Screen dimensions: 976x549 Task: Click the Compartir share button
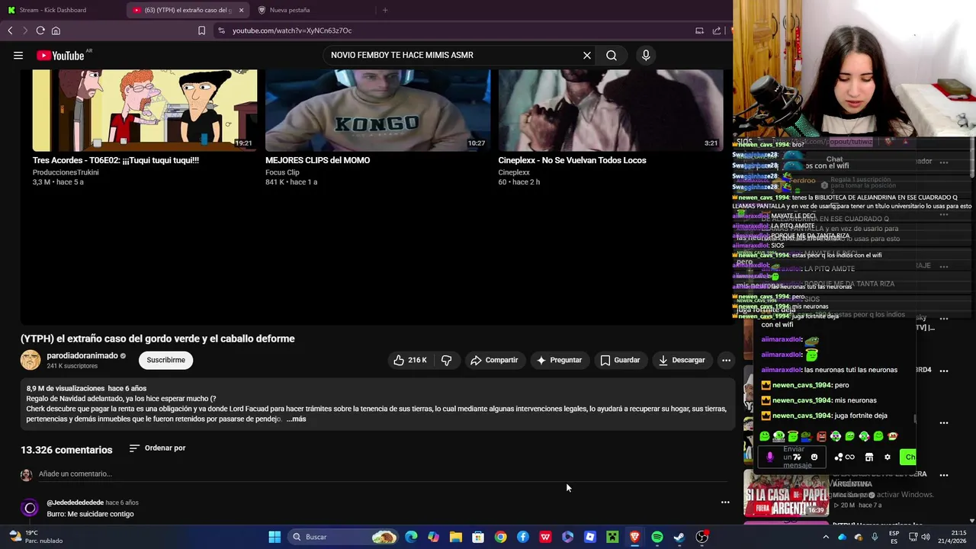pyautogui.click(x=494, y=360)
